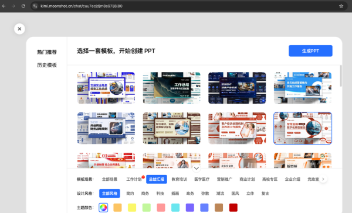Screen dimensions: 352x213
Task: Expand template list with down chevron
Action: tap(196, 168)
